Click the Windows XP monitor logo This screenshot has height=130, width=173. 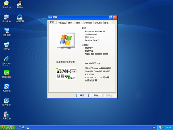click(66, 41)
